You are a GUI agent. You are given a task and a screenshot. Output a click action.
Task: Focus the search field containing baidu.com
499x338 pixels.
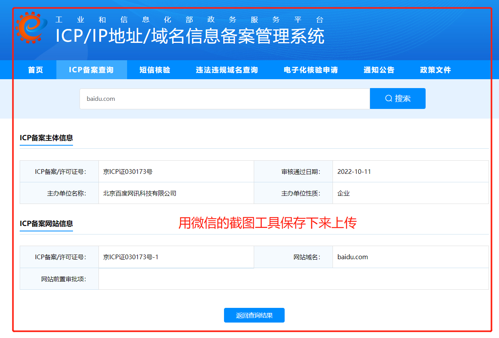point(225,99)
